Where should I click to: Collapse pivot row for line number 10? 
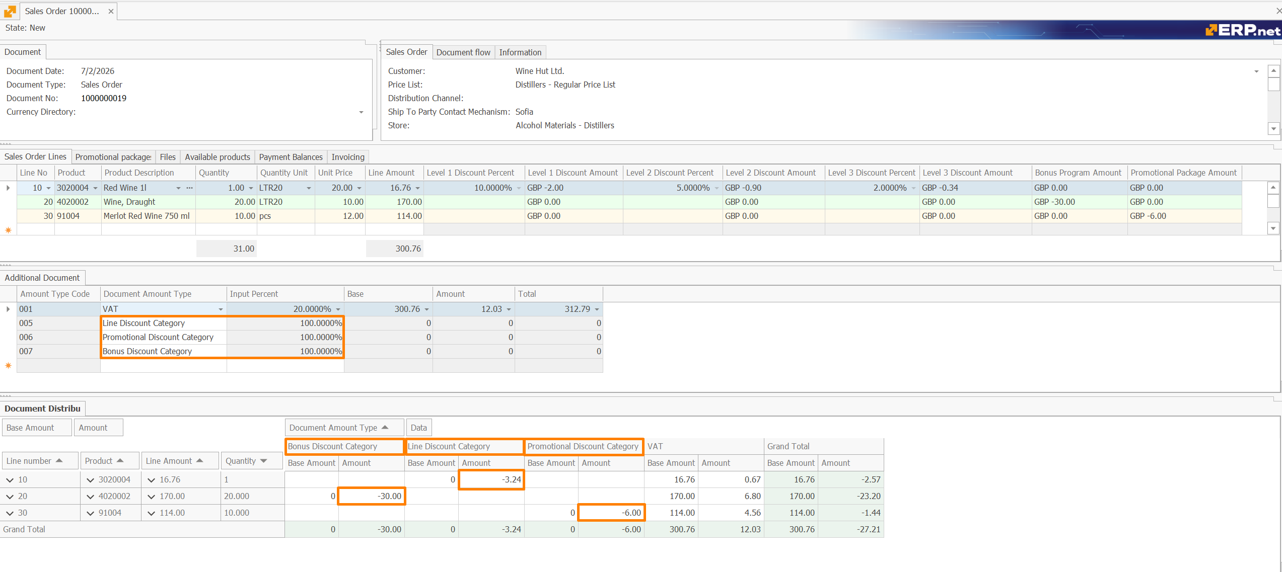point(10,480)
